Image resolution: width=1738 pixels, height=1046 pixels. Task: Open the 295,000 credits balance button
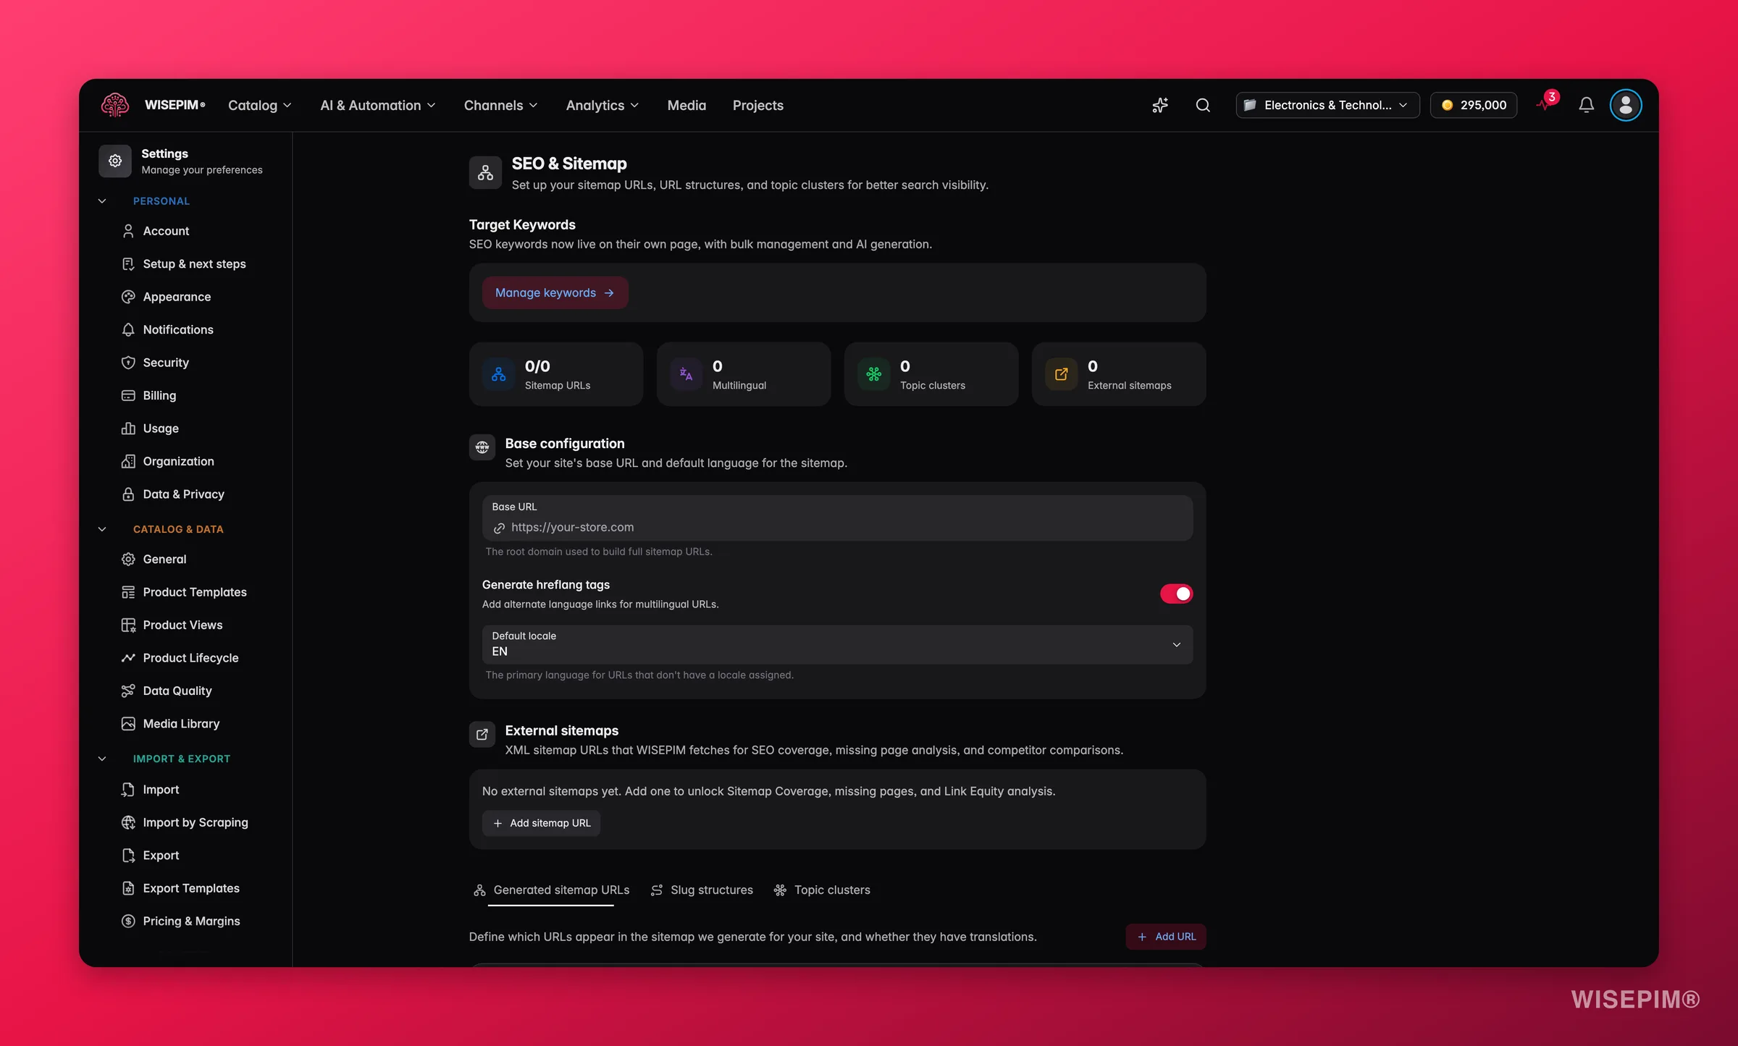coord(1473,105)
